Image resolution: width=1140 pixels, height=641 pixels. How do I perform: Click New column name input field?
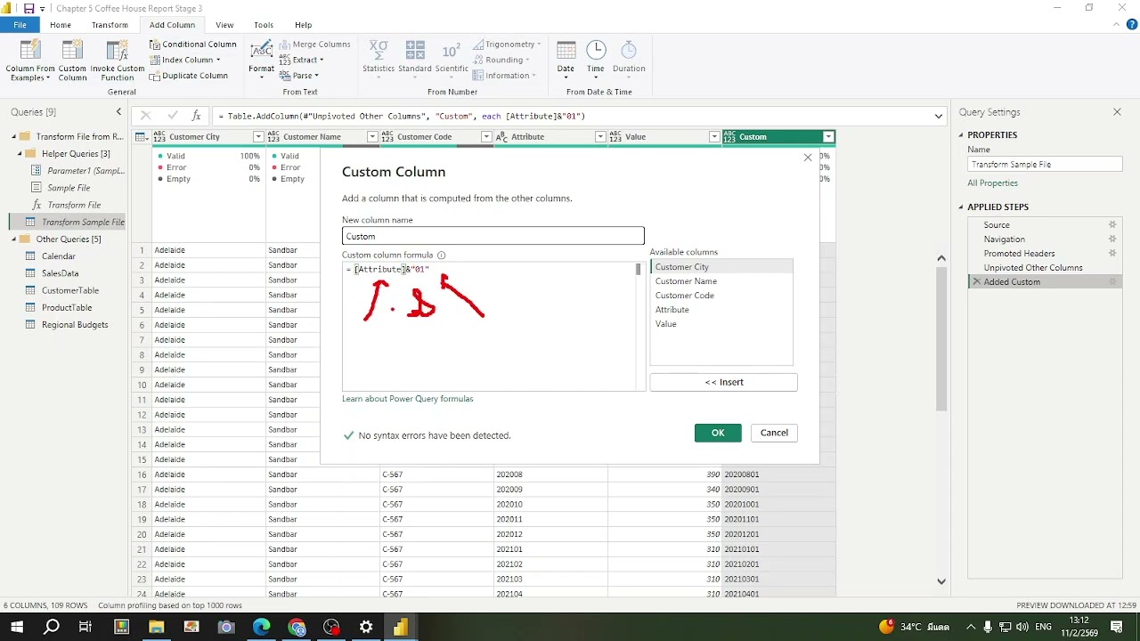click(x=493, y=236)
